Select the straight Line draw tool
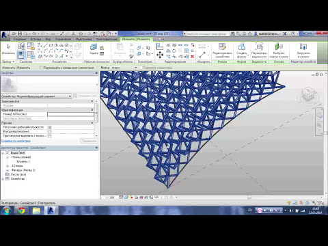Screen dimensions: 328x246 pyautogui.click(x=45, y=45)
